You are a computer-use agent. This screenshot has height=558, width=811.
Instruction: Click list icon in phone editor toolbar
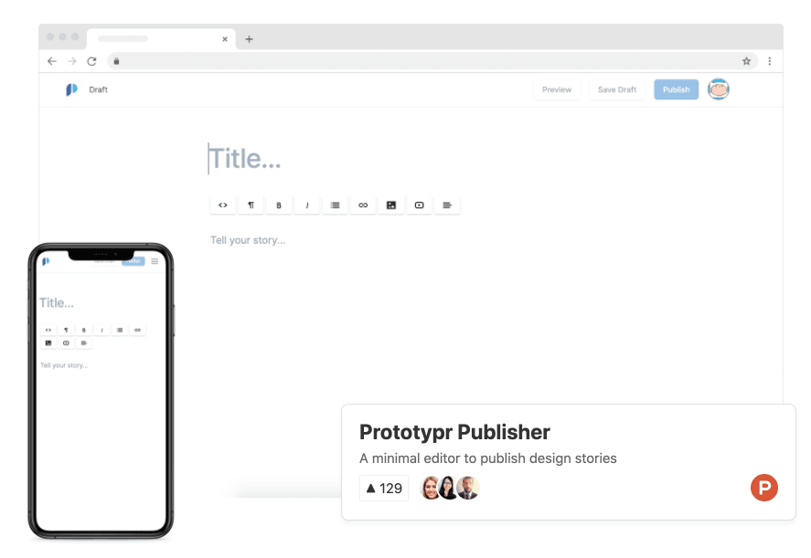tap(120, 330)
